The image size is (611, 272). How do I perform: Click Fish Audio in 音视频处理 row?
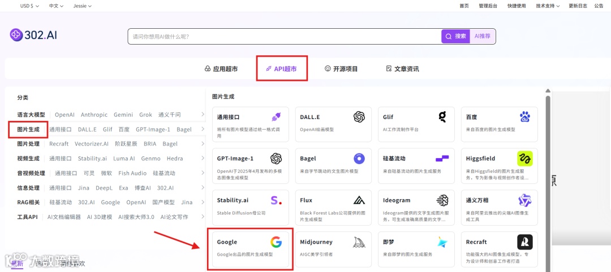point(132,173)
